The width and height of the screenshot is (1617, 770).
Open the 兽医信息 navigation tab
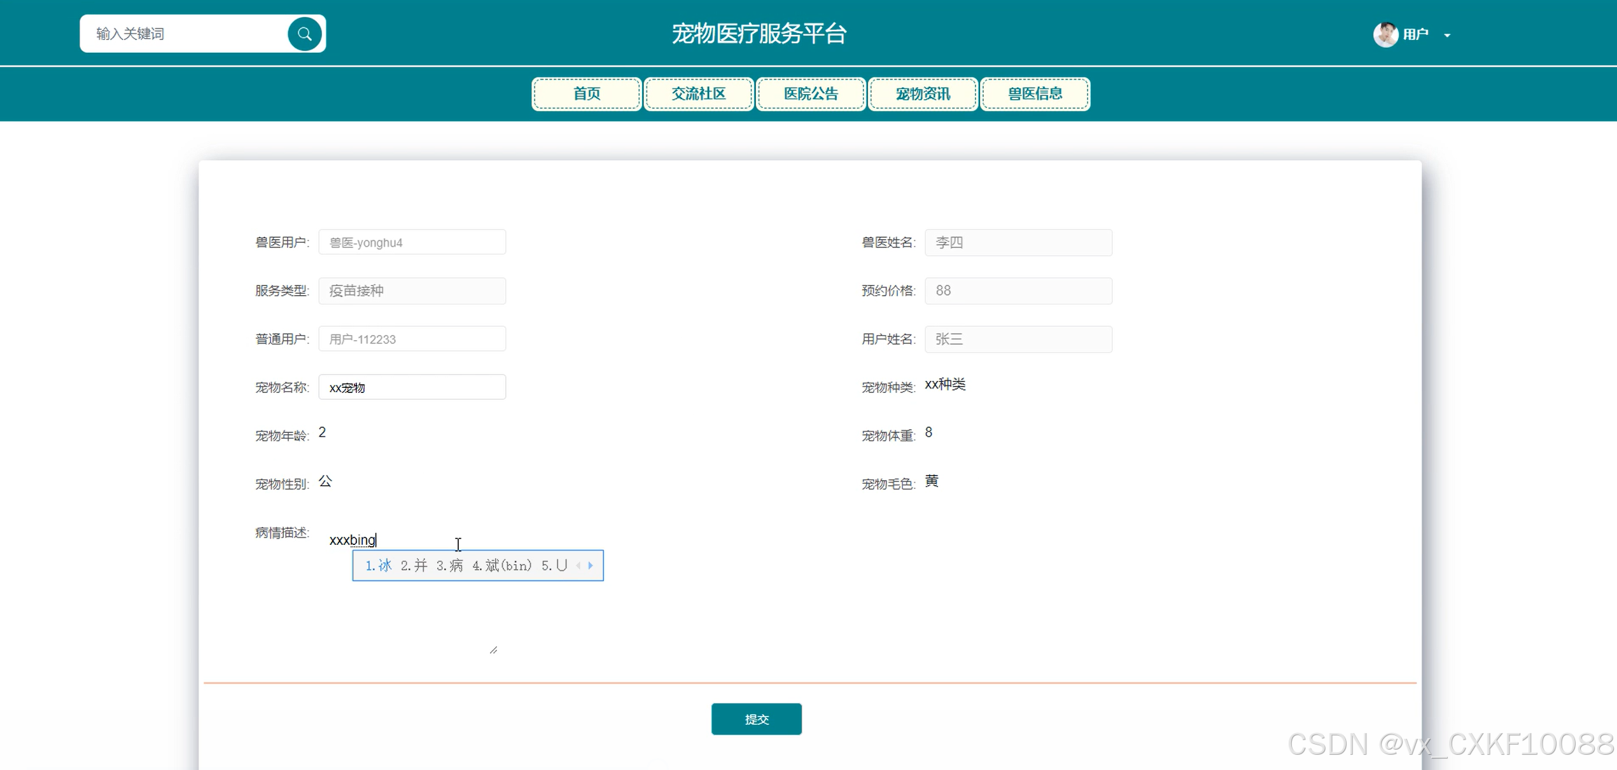pyautogui.click(x=1034, y=94)
